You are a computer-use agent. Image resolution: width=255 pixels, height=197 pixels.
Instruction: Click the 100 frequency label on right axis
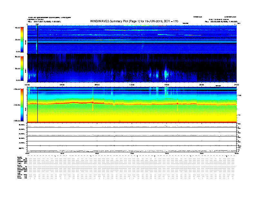pos(240,95)
